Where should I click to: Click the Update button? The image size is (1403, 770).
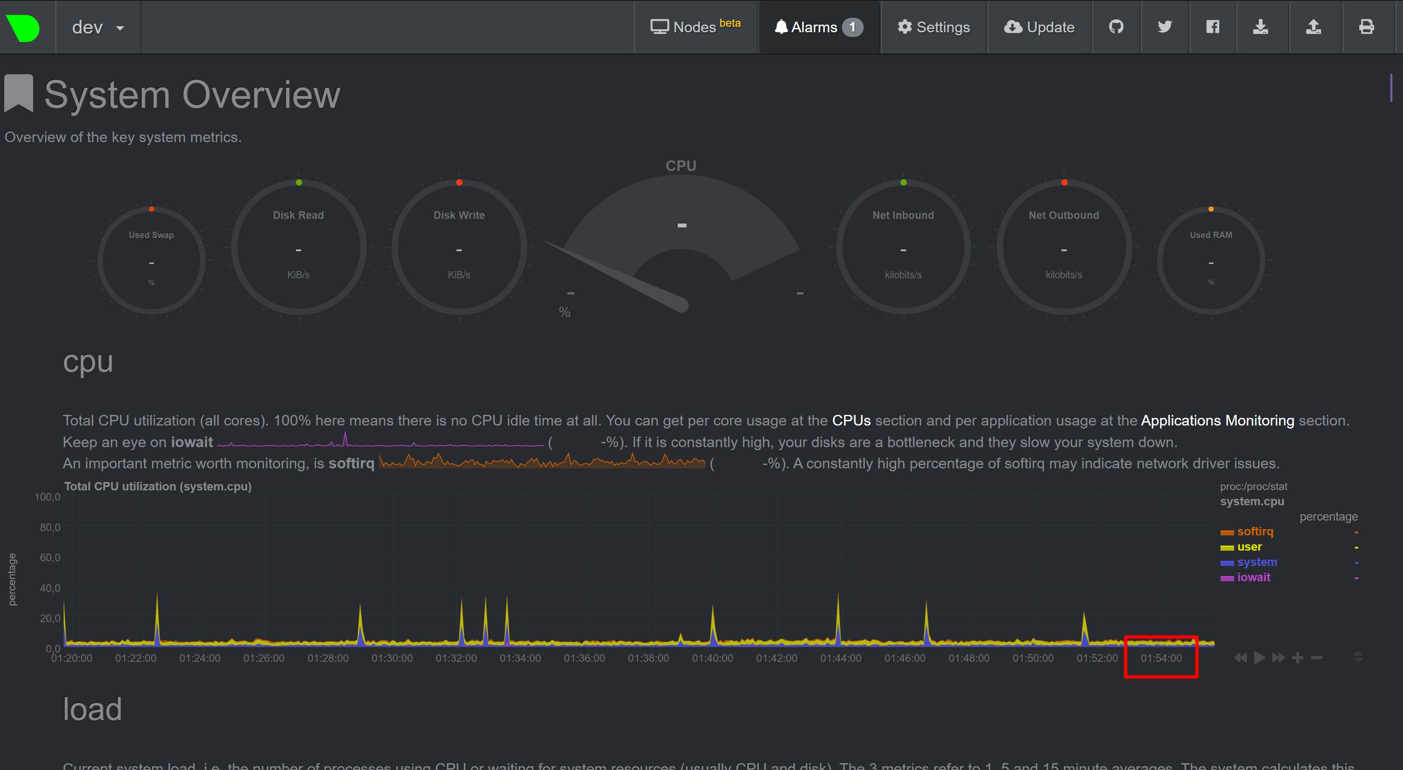[x=1039, y=27]
